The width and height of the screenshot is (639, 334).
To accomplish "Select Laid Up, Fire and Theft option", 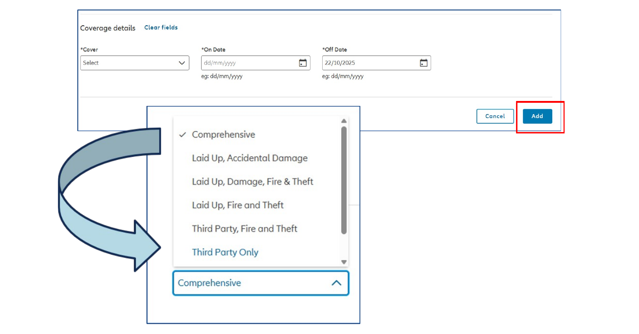I will pyautogui.click(x=238, y=205).
